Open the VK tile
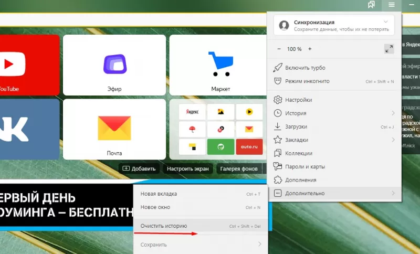 click(30, 129)
